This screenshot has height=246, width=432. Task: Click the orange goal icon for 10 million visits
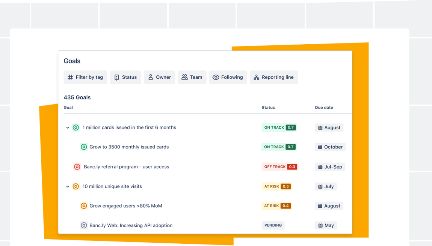[x=76, y=186]
